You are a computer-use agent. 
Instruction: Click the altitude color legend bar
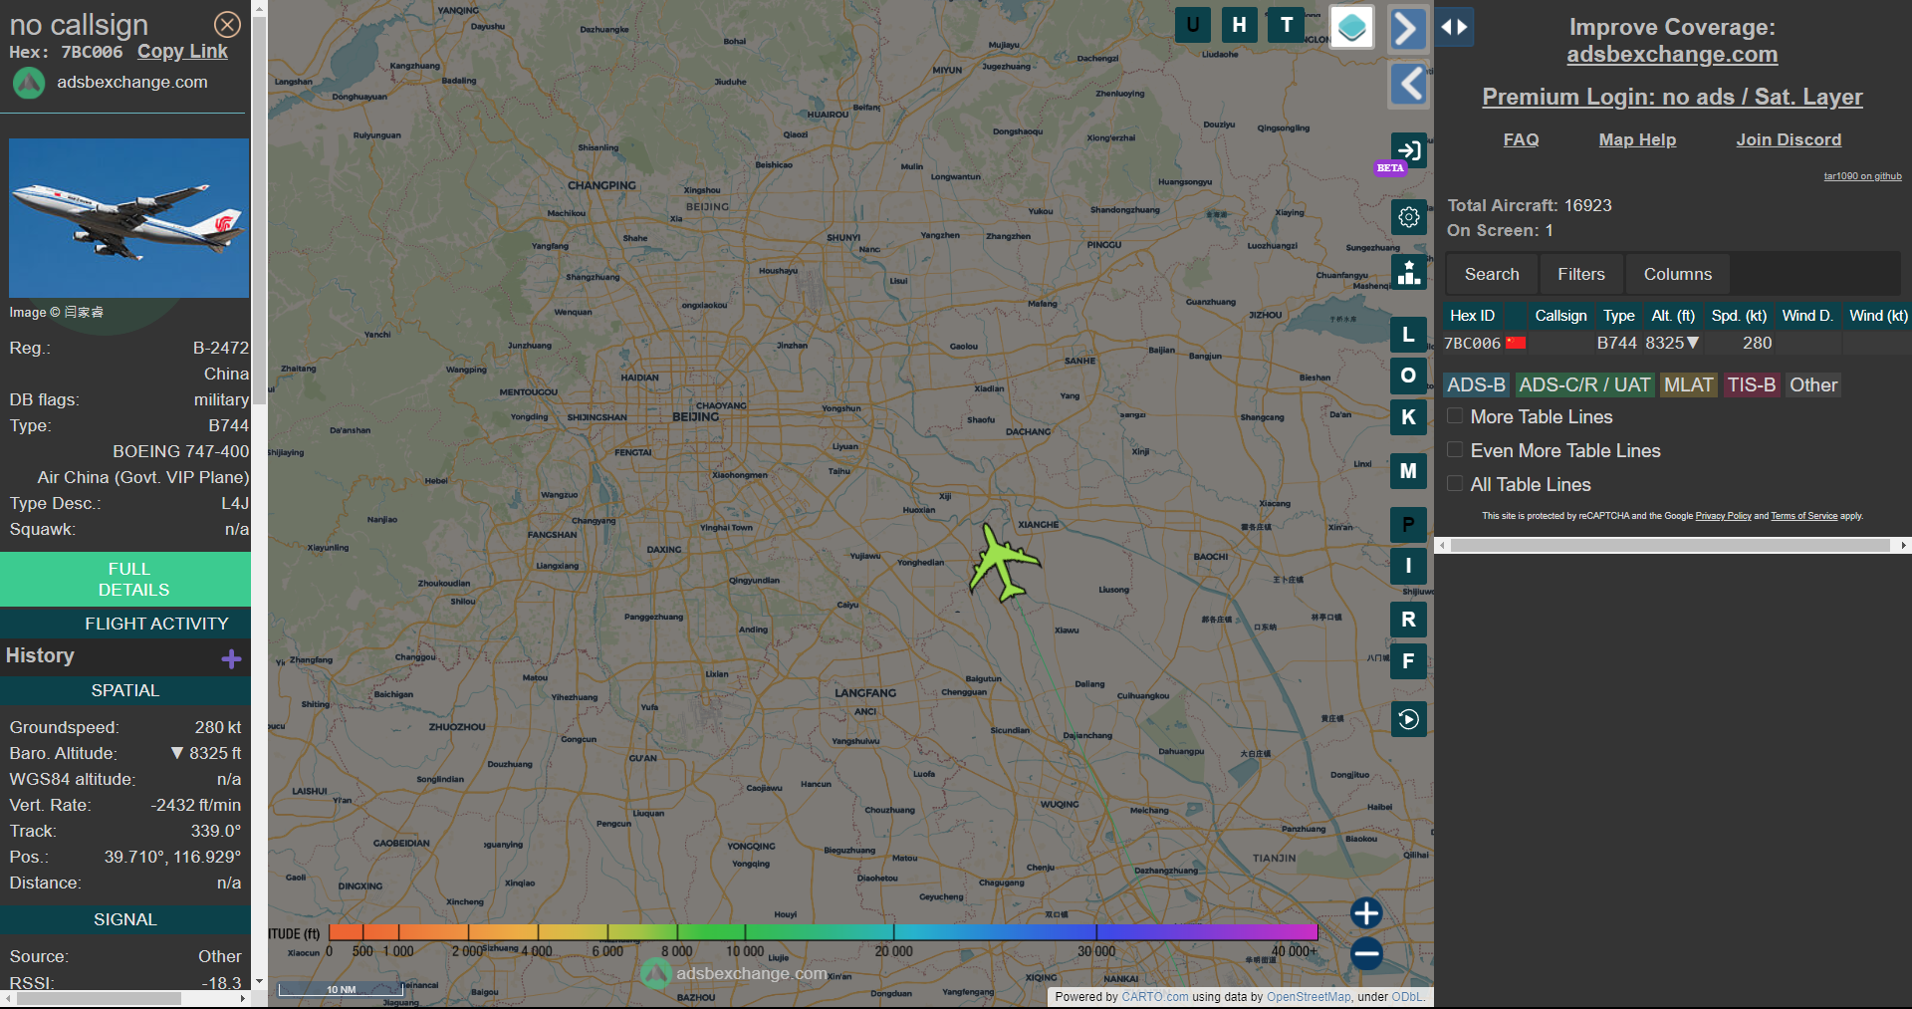[823, 931]
